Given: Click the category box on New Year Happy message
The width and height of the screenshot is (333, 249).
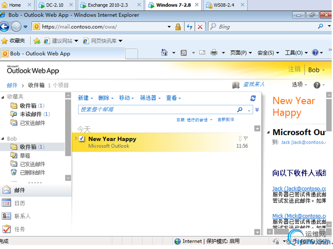Looking at the screenshot, I should tap(240, 139).
